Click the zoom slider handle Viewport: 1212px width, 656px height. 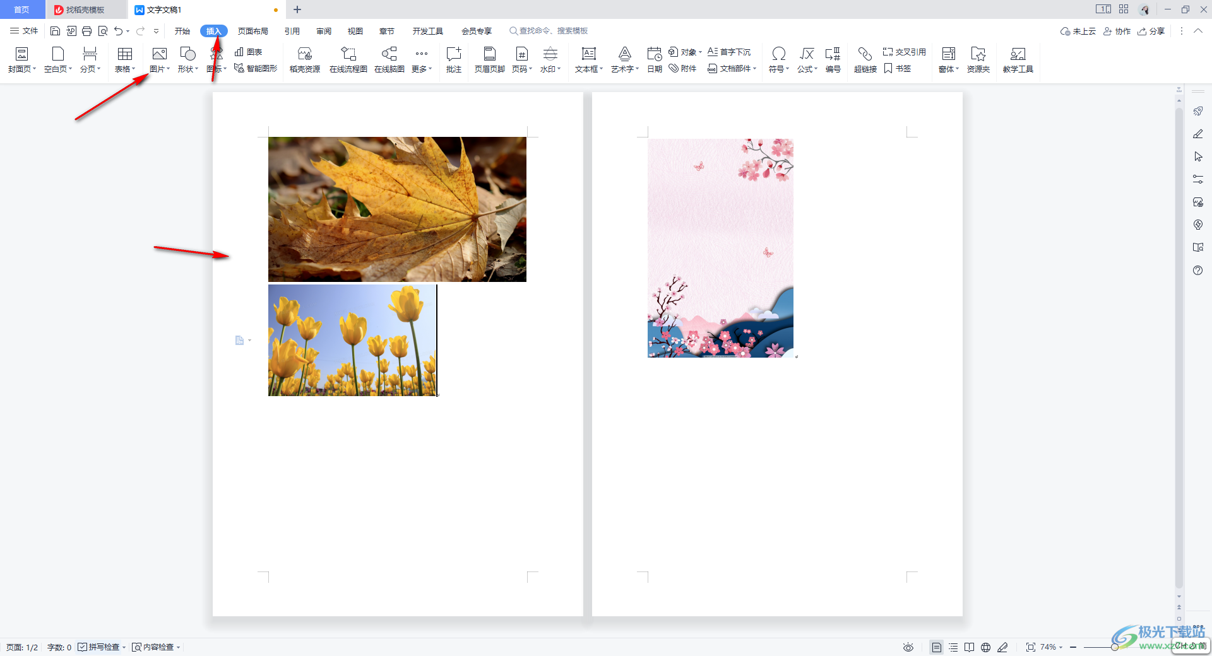pos(1115,647)
